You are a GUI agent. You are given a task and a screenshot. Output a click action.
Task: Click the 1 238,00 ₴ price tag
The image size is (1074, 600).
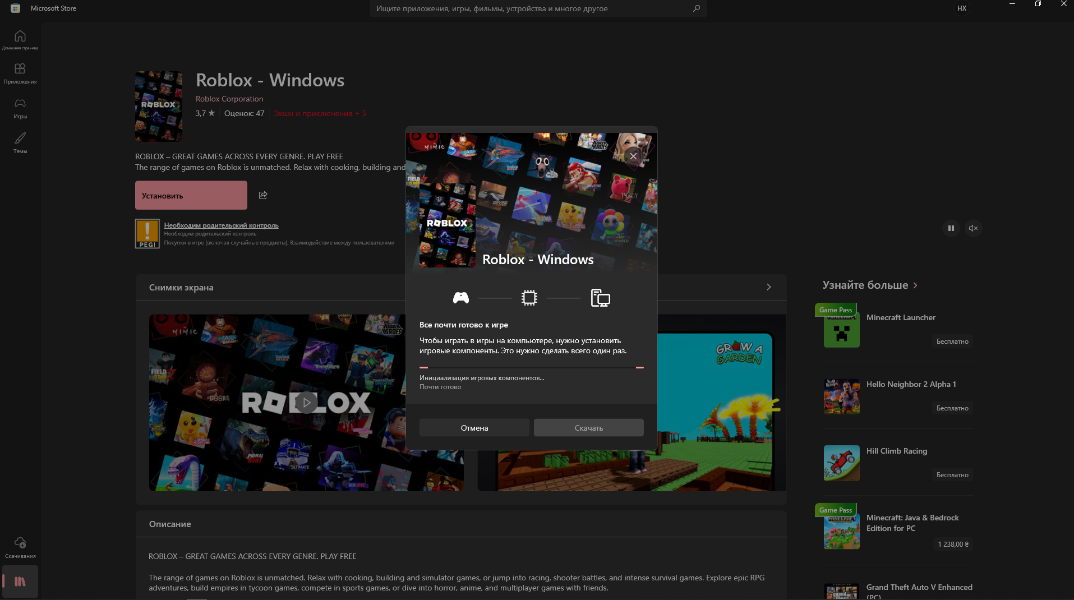(953, 544)
